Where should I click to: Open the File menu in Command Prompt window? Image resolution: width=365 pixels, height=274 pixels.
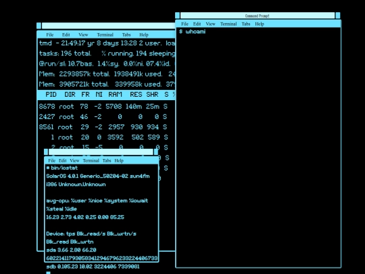coord(185,24)
